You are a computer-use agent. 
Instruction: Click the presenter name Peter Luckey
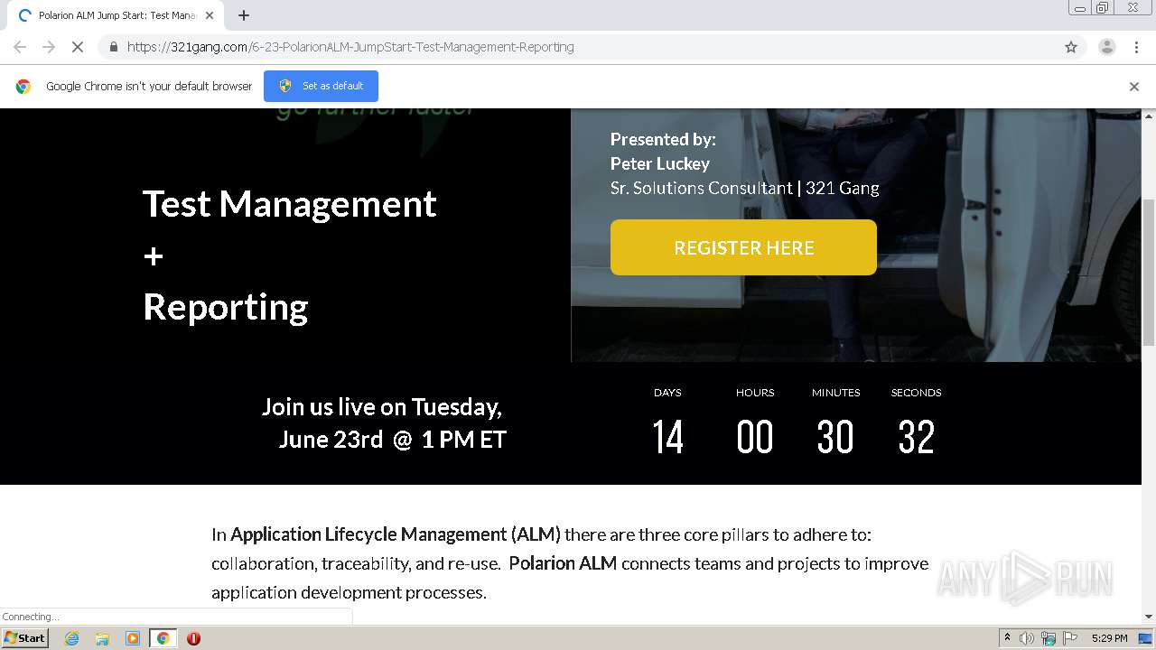click(660, 163)
